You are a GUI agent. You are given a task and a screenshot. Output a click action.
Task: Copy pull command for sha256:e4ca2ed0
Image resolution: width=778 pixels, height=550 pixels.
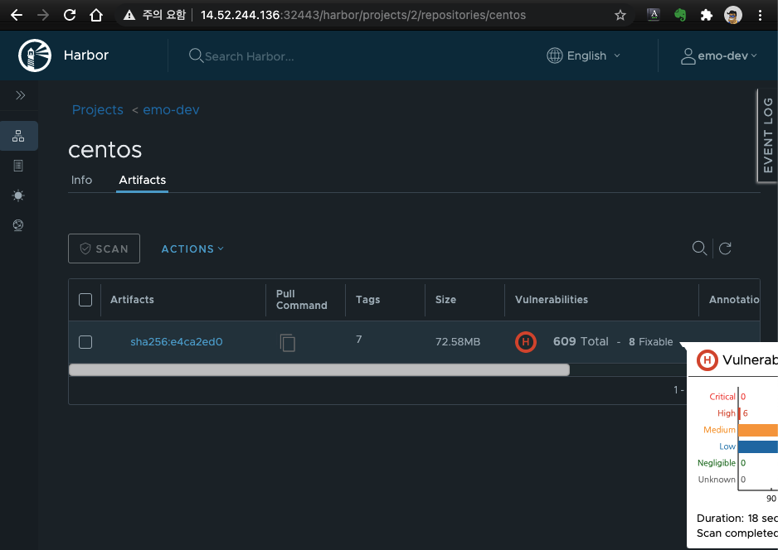point(287,342)
